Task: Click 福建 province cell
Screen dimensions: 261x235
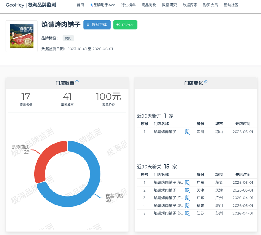Action: pyautogui.click(x=200, y=206)
